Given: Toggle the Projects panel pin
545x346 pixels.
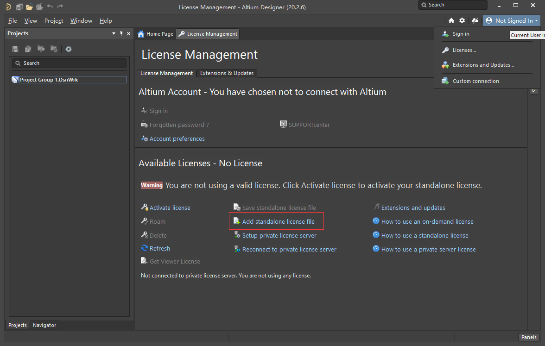Looking at the screenshot, I should [x=121, y=33].
